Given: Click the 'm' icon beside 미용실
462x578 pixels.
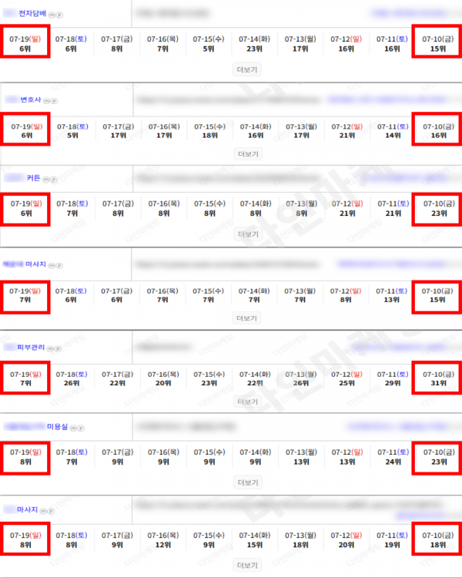Looking at the screenshot, I should (x=74, y=428).
